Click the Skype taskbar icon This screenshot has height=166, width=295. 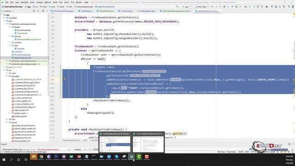click(117, 157)
